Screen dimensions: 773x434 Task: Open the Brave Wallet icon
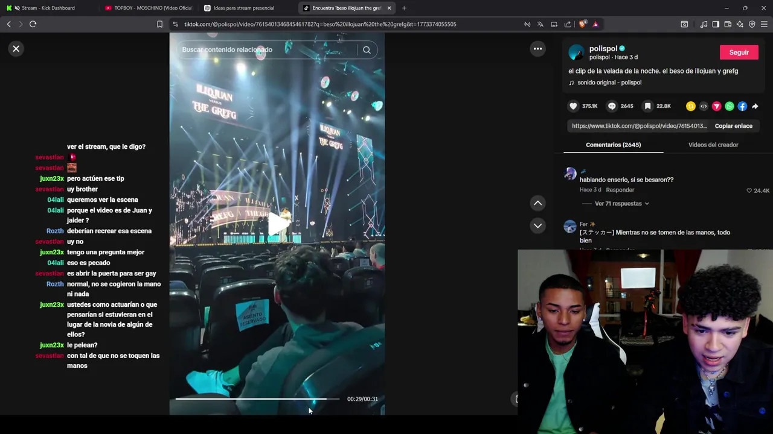pyautogui.click(x=728, y=24)
